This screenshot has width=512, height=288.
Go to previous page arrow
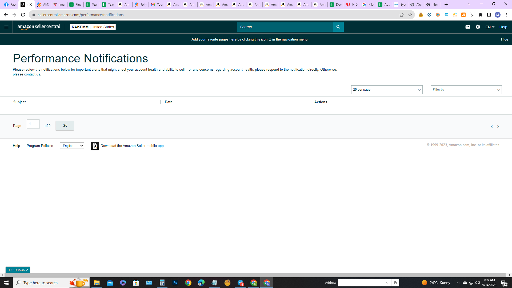pyautogui.click(x=491, y=127)
